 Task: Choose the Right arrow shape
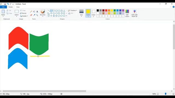[59, 13]
